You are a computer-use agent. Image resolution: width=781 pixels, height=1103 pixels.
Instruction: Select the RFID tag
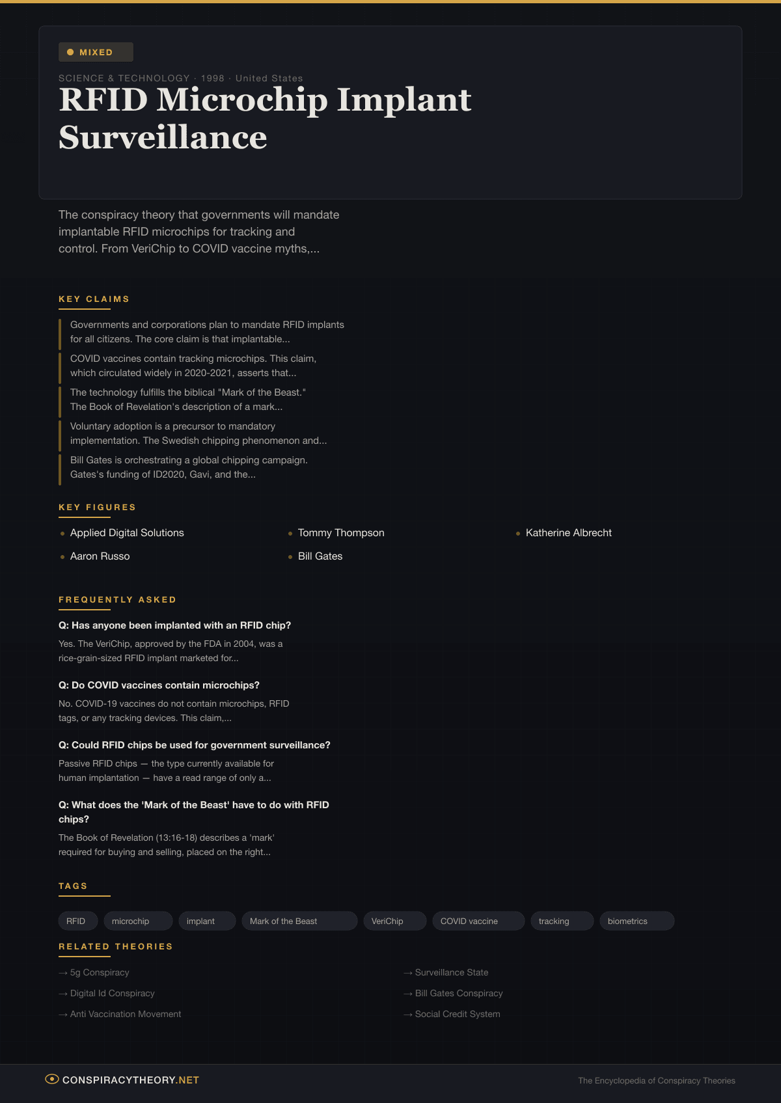click(76, 921)
